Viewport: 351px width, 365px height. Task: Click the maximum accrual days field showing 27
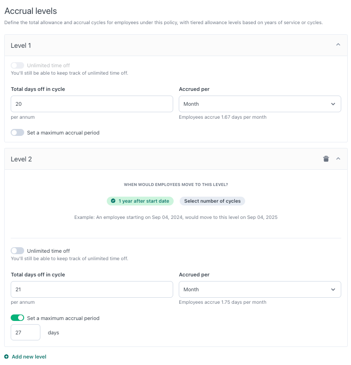coord(26,332)
